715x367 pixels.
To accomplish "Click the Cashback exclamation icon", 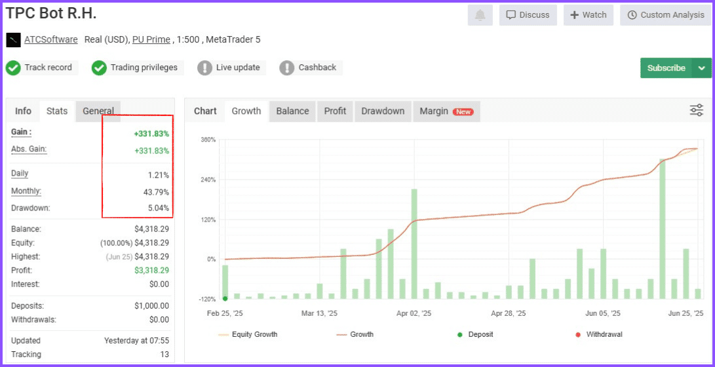I will (x=287, y=68).
